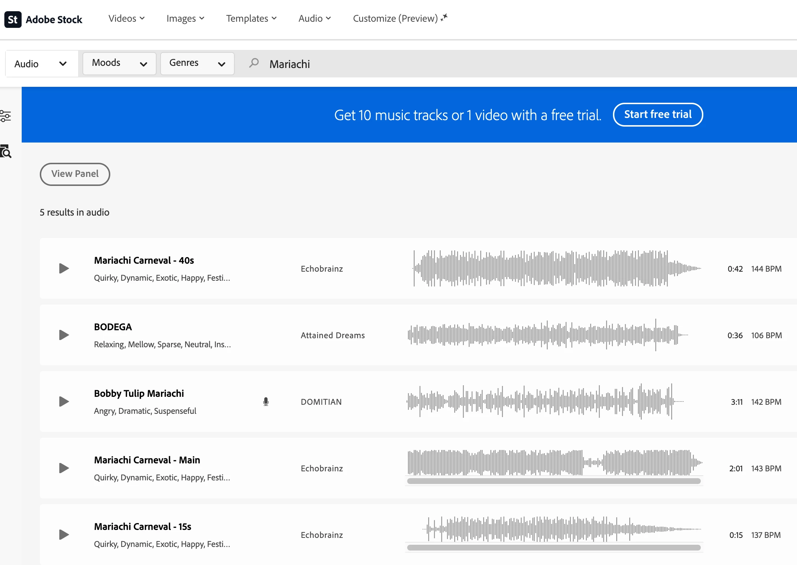Seek within Mariachi Carneval - Main waveform

coord(555,462)
